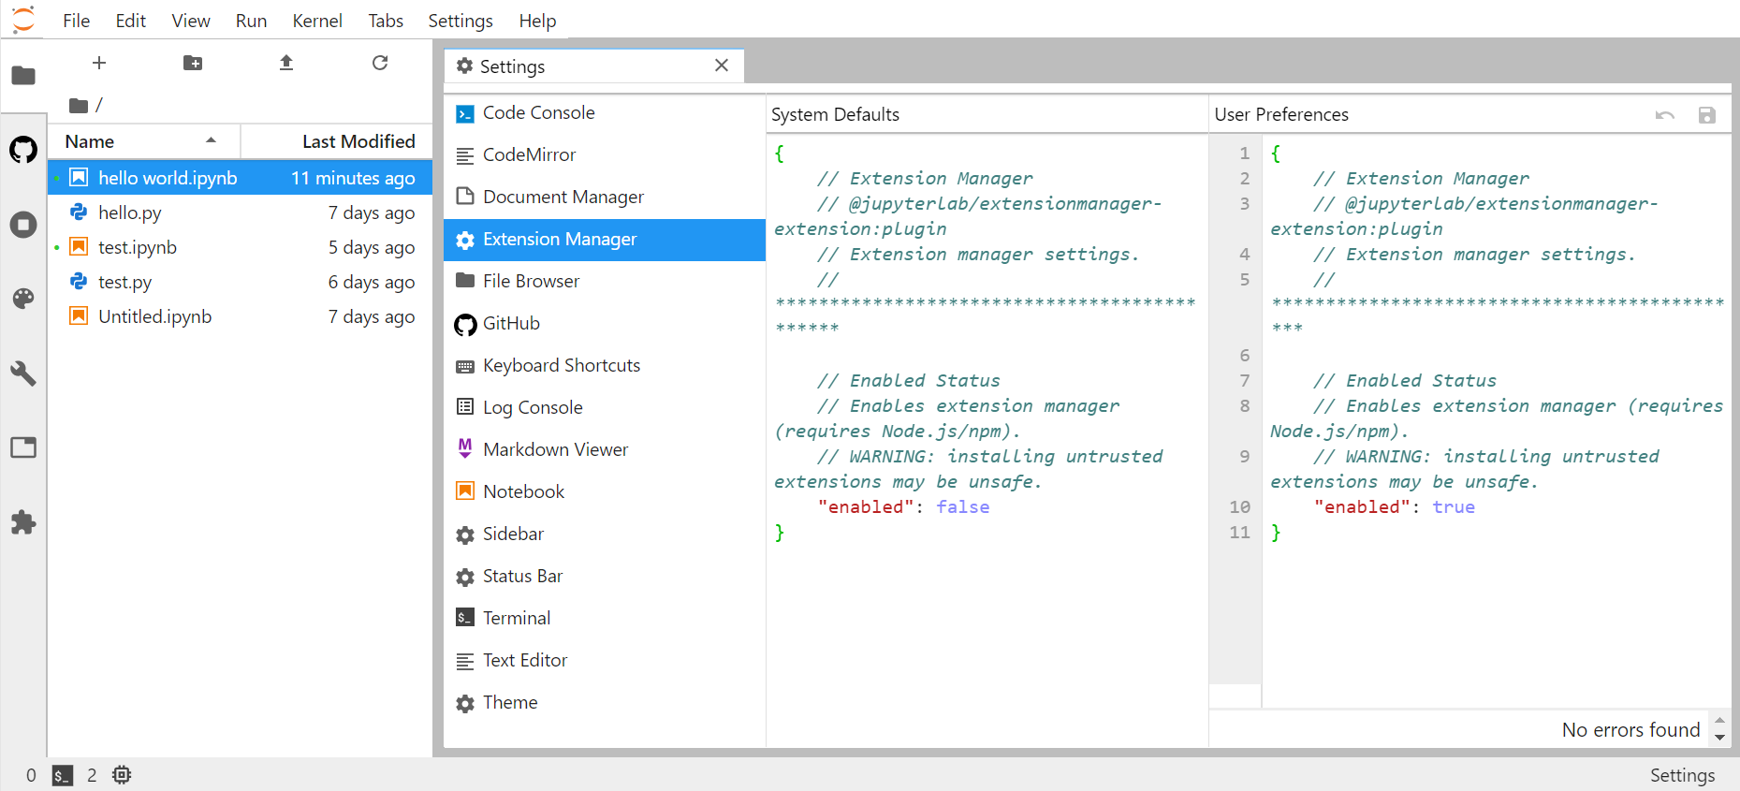Open the Tabs sidebar panel

point(23,447)
